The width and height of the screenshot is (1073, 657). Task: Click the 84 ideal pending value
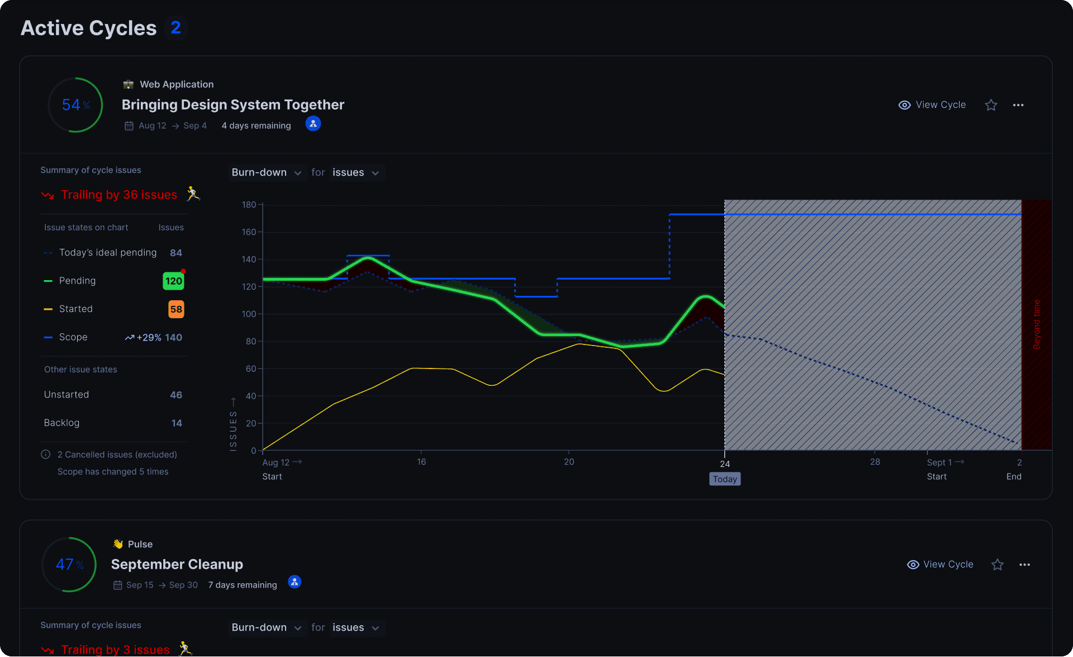coord(176,253)
